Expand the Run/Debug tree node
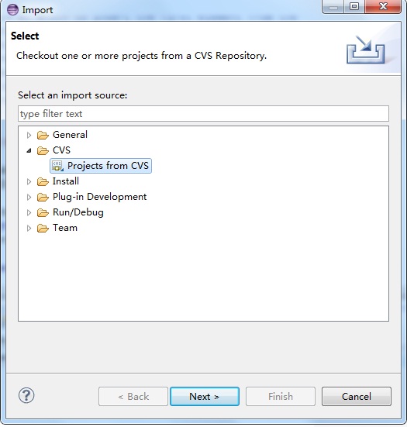Screen dimensions: 407x427 click(x=29, y=212)
